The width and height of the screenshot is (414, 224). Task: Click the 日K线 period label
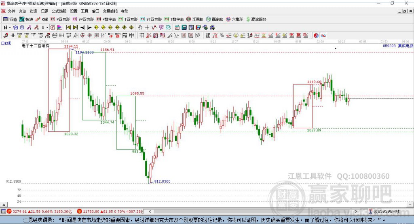6,43
